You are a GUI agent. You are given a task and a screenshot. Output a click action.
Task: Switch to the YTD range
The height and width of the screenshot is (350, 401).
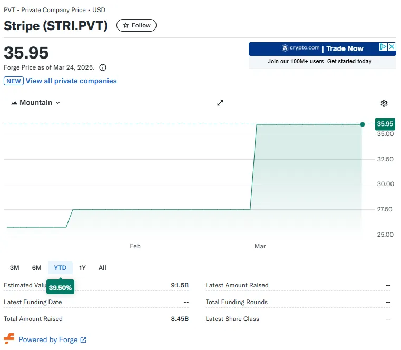(60, 268)
